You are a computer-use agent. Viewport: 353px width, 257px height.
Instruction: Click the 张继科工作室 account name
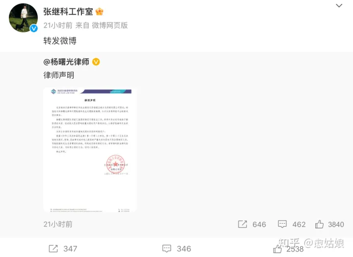[68, 11]
